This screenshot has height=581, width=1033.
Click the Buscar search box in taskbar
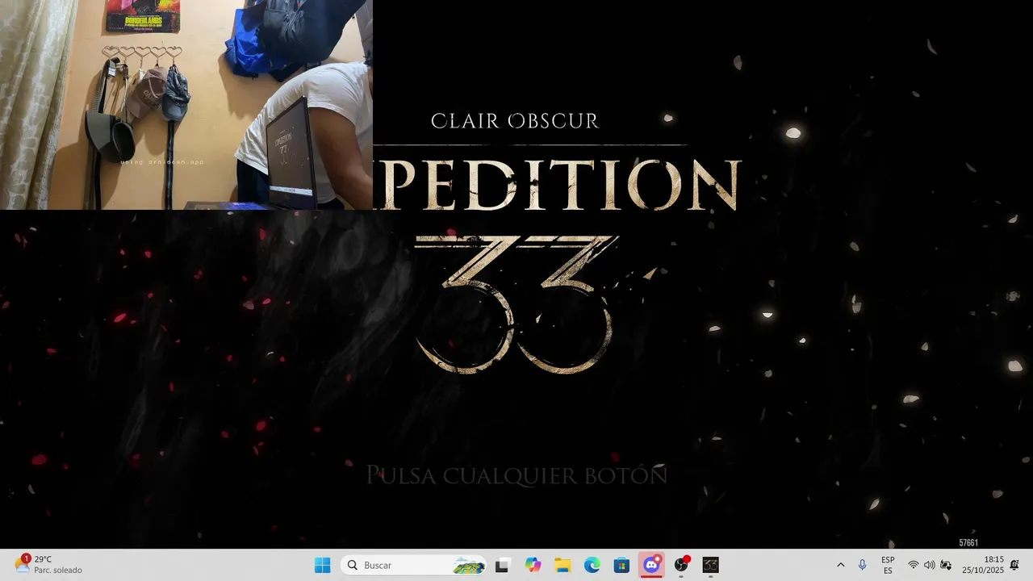click(x=414, y=565)
